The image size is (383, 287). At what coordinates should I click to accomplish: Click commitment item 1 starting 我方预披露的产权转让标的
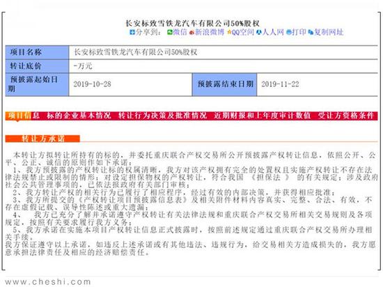(191, 177)
